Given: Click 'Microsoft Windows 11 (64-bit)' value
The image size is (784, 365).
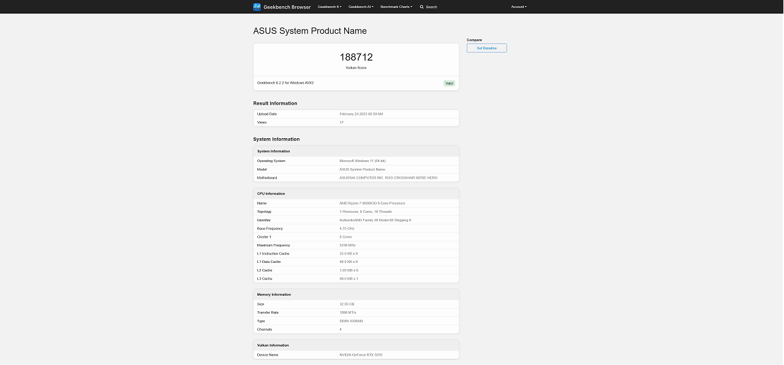Looking at the screenshot, I should 363,161.
